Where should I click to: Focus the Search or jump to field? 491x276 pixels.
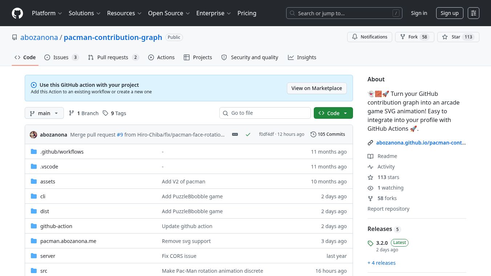click(x=344, y=13)
